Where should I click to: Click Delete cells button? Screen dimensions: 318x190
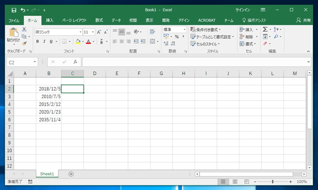pyautogui.click(x=248, y=37)
